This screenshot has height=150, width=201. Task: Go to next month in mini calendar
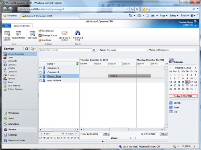[195, 68]
